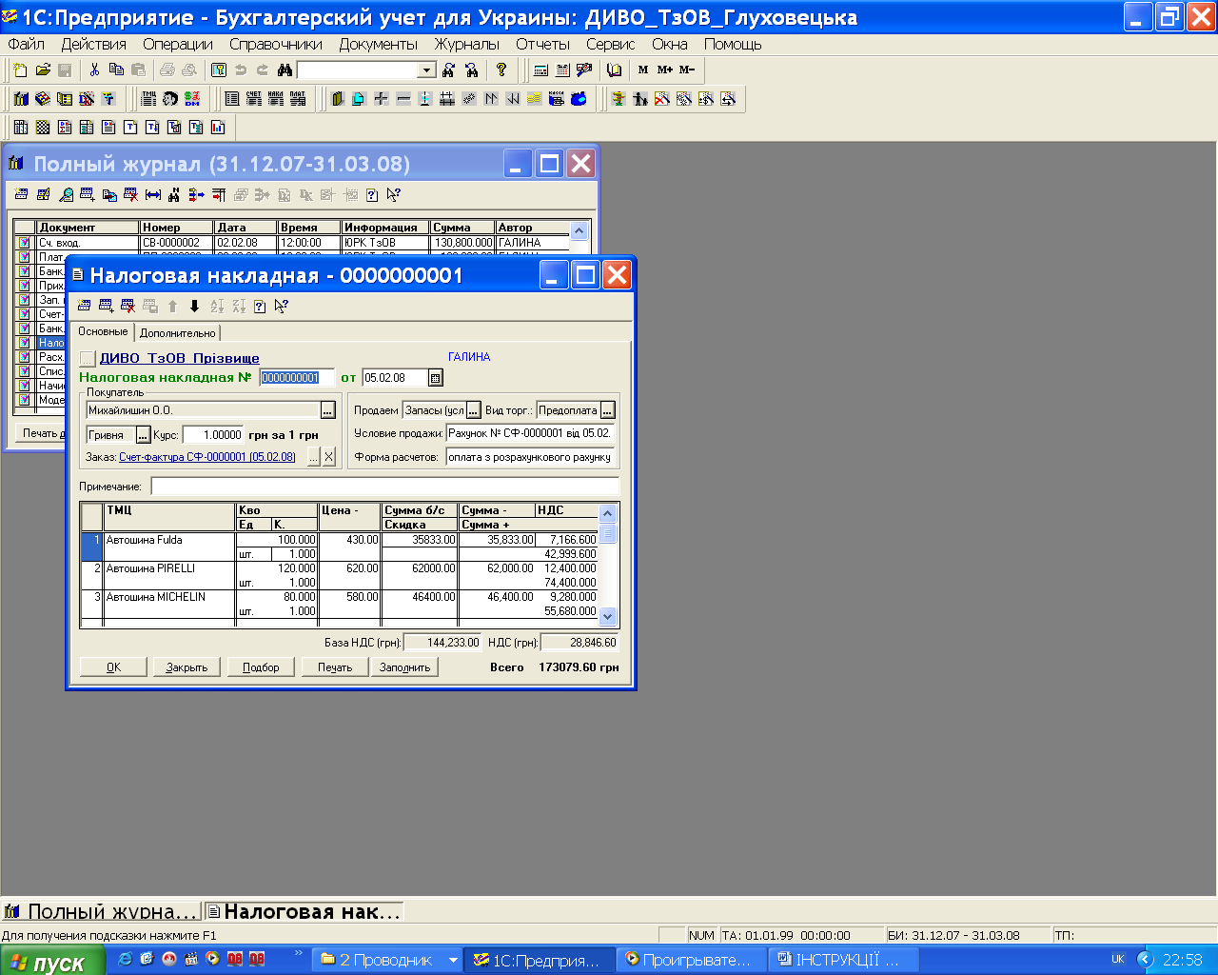Click the Примечание input field
Viewport: 1218px width, 975px height.
tap(385, 487)
